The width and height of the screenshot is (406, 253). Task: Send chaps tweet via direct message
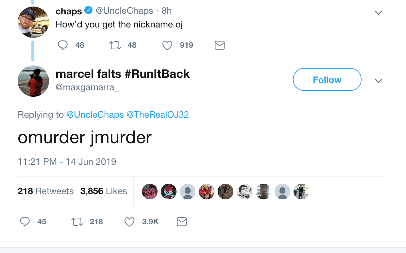point(220,45)
